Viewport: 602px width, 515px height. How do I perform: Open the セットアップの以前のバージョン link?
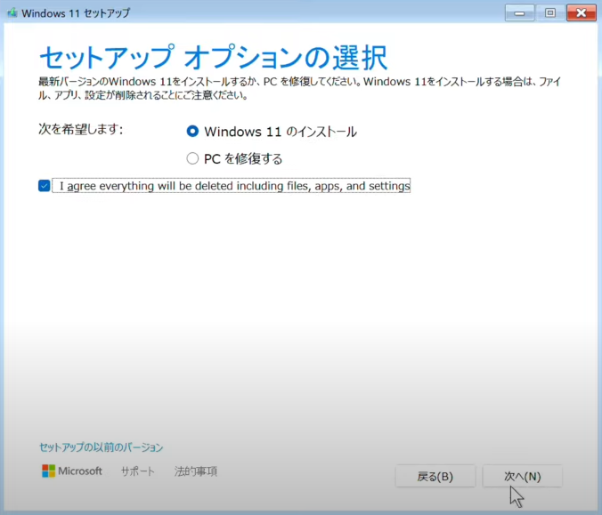point(102,447)
